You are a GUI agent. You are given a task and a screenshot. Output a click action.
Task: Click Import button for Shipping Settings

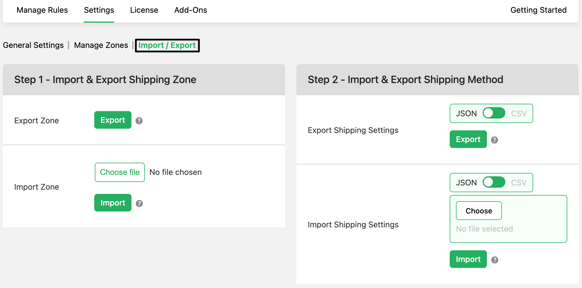pyautogui.click(x=468, y=259)
